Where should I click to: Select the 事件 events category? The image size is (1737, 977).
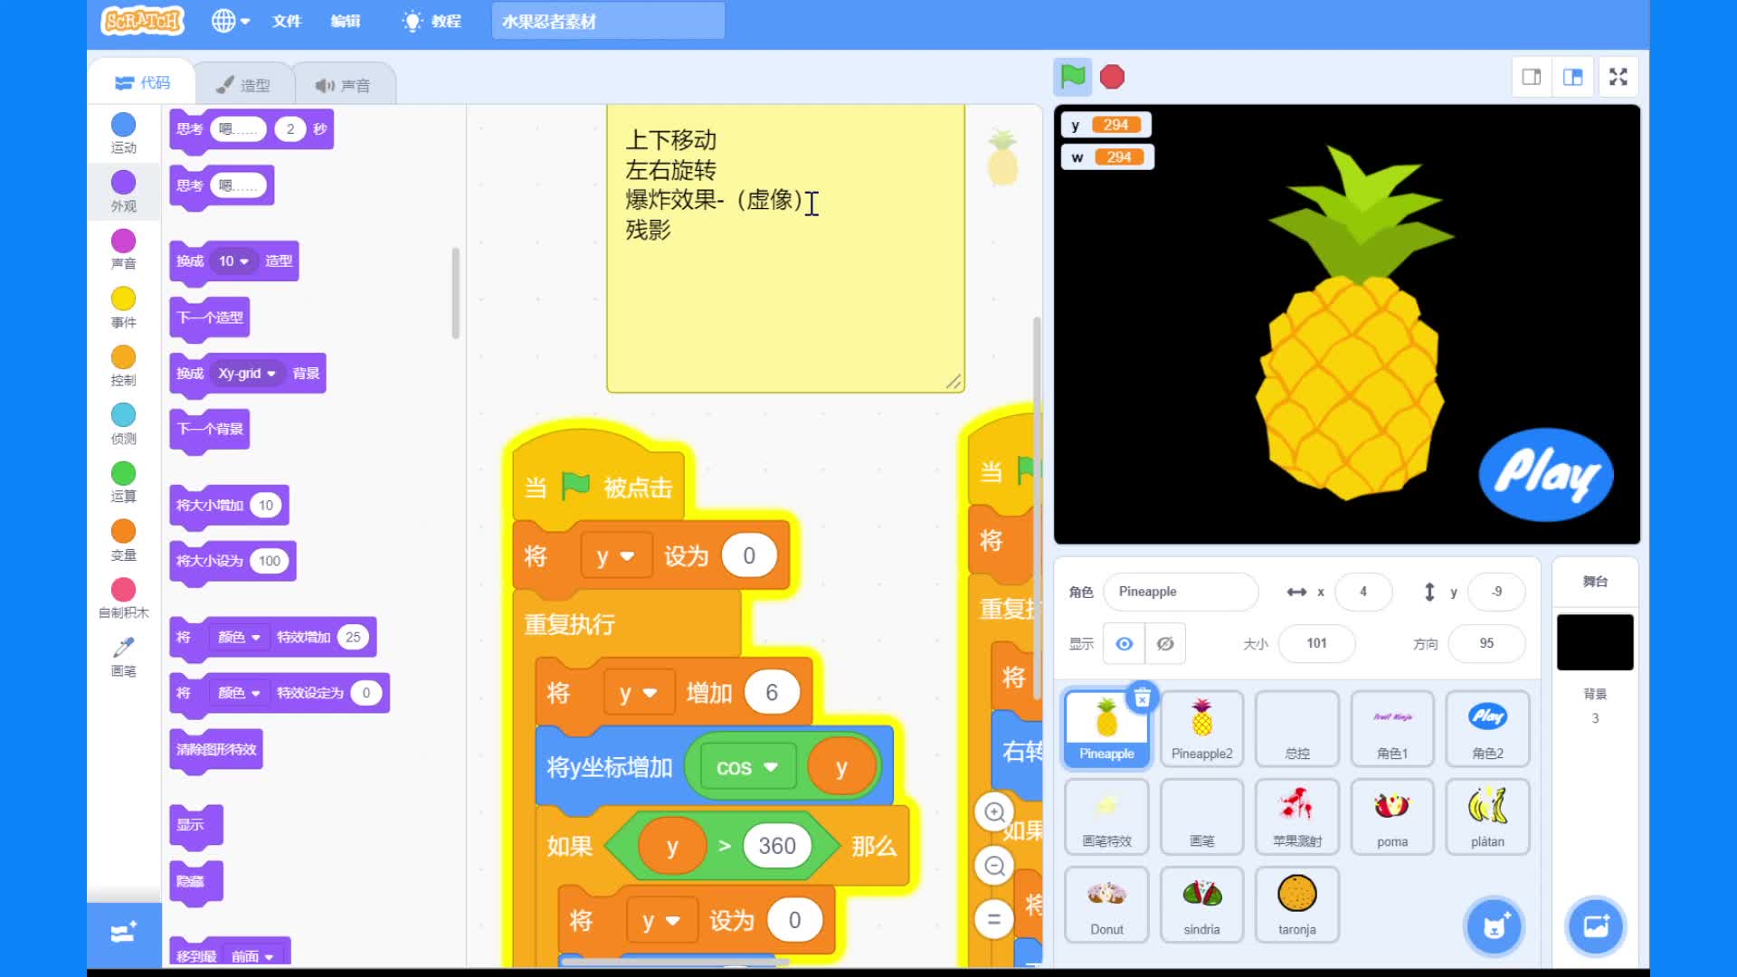tap(123, 308)
